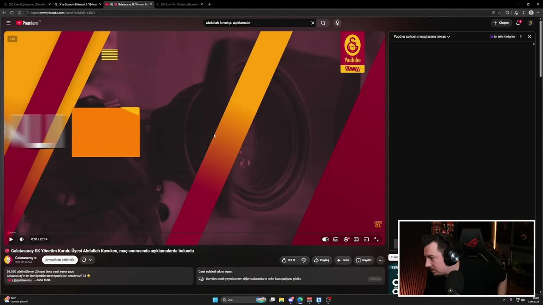Open browser settings and more menu

coord(539,13)
